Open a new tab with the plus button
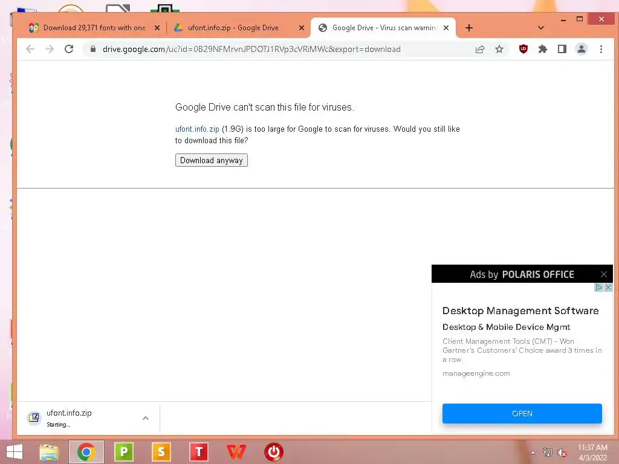619x464 pixels. click(468, 28)
